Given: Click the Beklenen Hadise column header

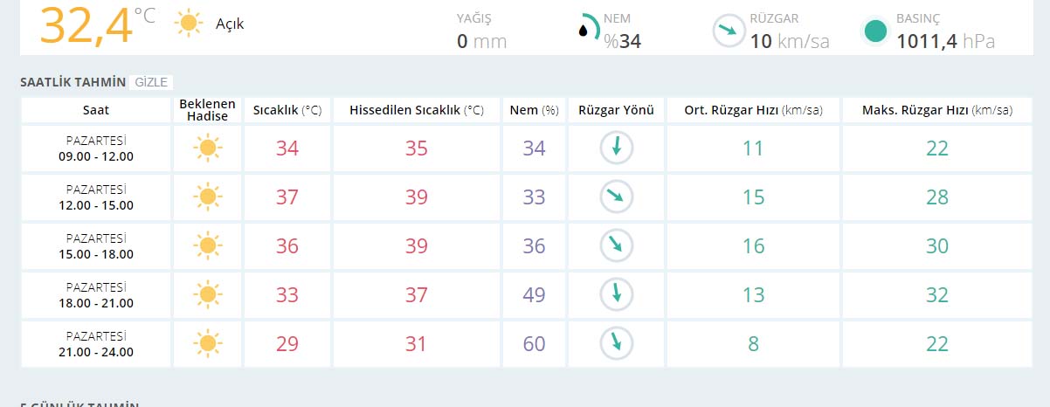Looking at the screenshot, I should pos(208,110).
